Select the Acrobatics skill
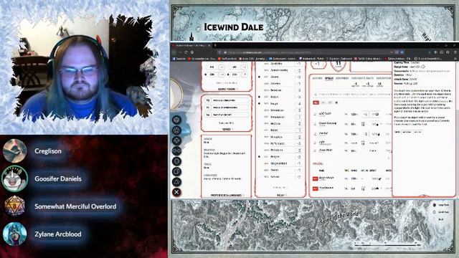Screen dimensions: 459x258 [277, 64]
